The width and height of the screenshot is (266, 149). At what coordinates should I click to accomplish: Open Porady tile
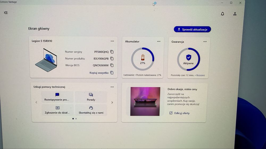(91, 97)
